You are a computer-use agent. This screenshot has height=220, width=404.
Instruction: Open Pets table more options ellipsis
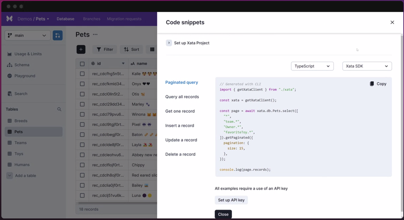click(x=95, y=34)
